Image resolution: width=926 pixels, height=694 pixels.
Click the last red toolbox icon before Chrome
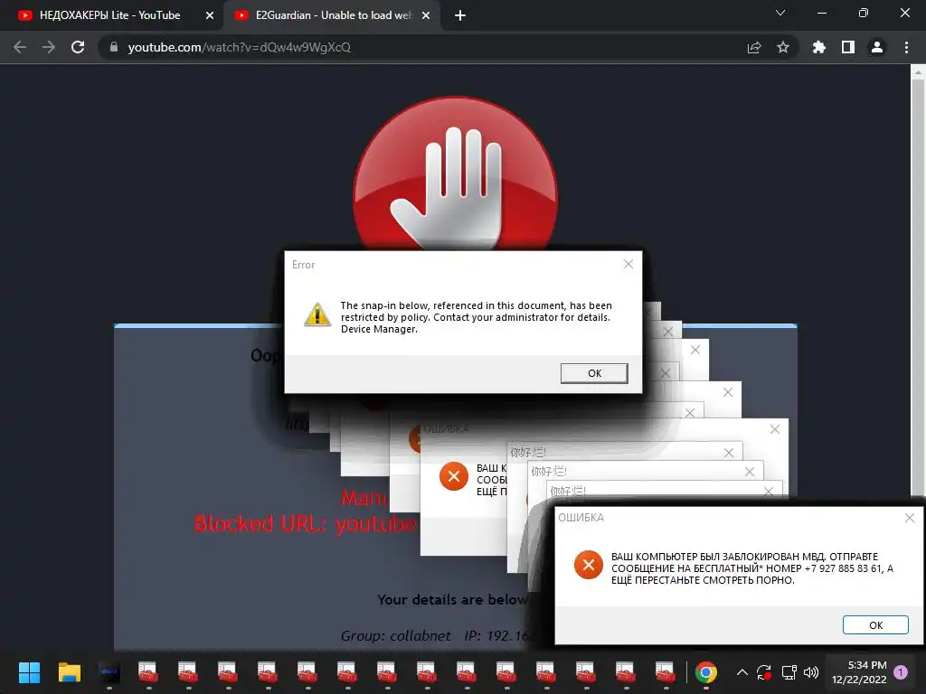click(665, 672)
